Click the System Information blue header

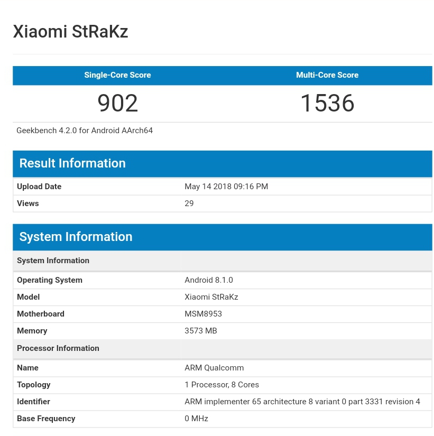point(223,237)
